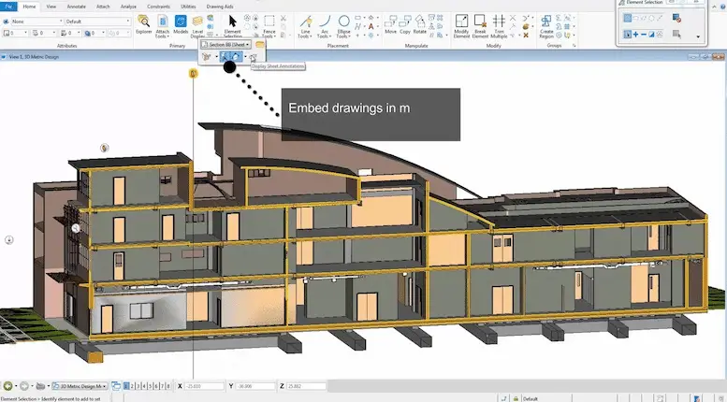Screen dimensions: 727x402
Task: Toggle the highlighted clip volume button in mini toolbar
Action: 237,56
